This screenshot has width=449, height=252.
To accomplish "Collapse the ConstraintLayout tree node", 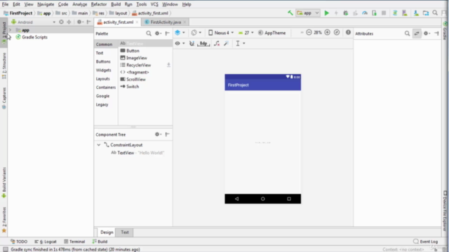I will tap(99, 145).
